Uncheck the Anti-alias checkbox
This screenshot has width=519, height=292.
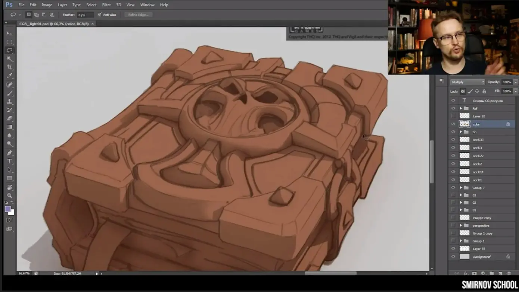click(x=100, y=15)
